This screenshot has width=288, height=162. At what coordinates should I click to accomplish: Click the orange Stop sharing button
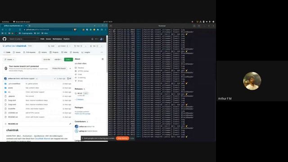tap(122, 138)
